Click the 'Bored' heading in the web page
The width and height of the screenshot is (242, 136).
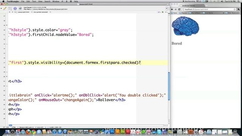pyautogui.click(x=177, y=43)
